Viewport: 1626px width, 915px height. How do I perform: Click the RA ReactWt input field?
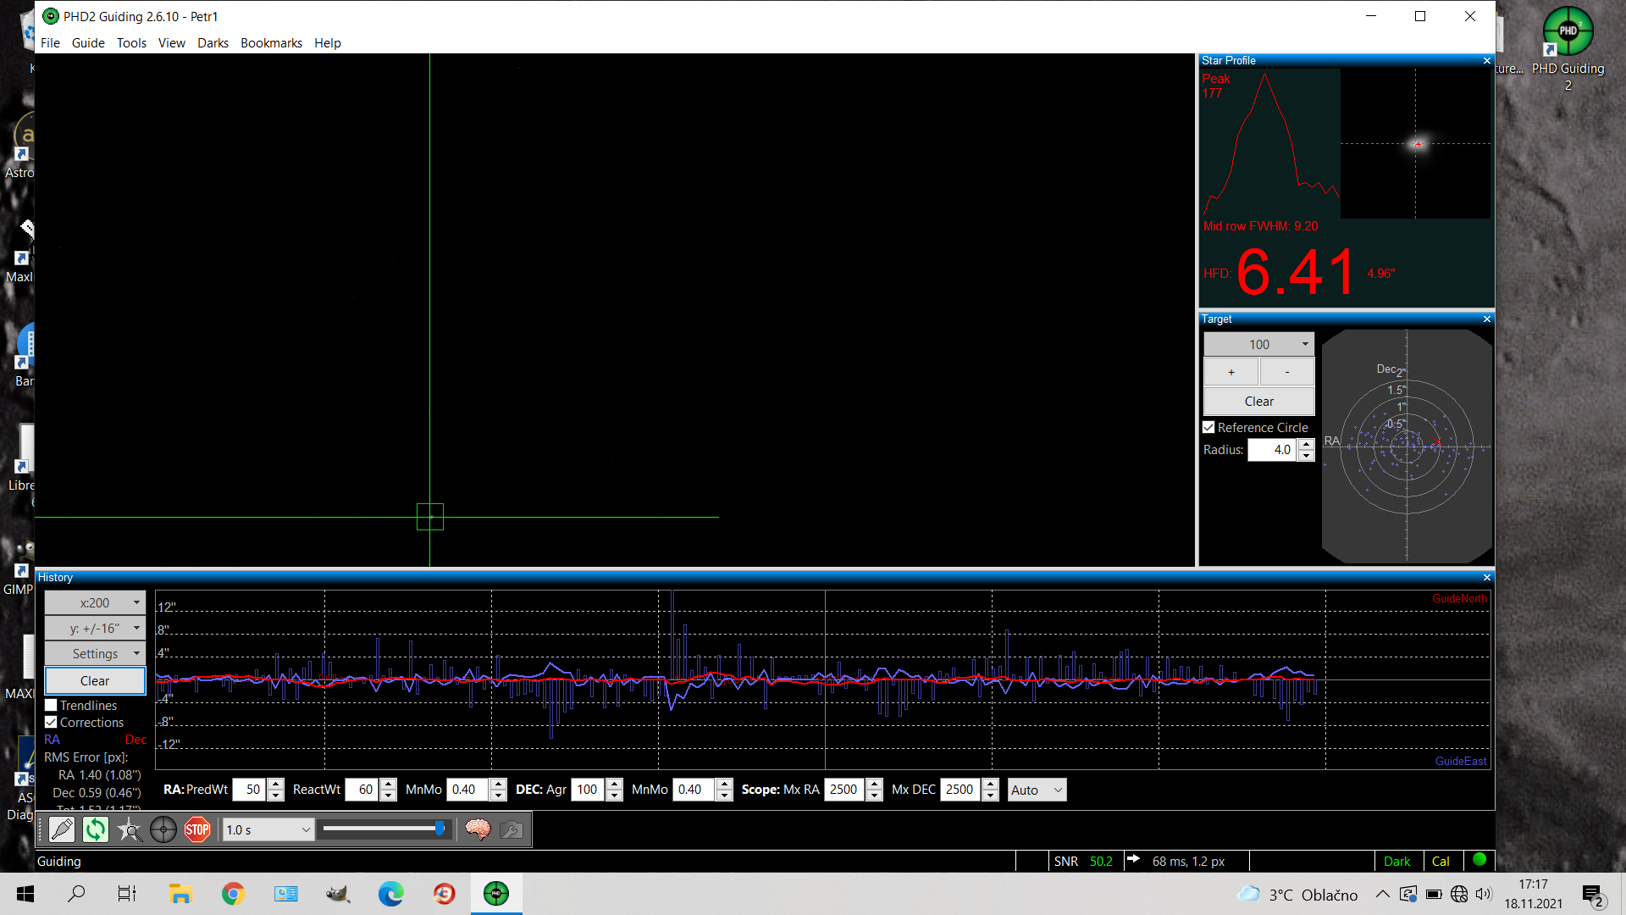point(362,790)
